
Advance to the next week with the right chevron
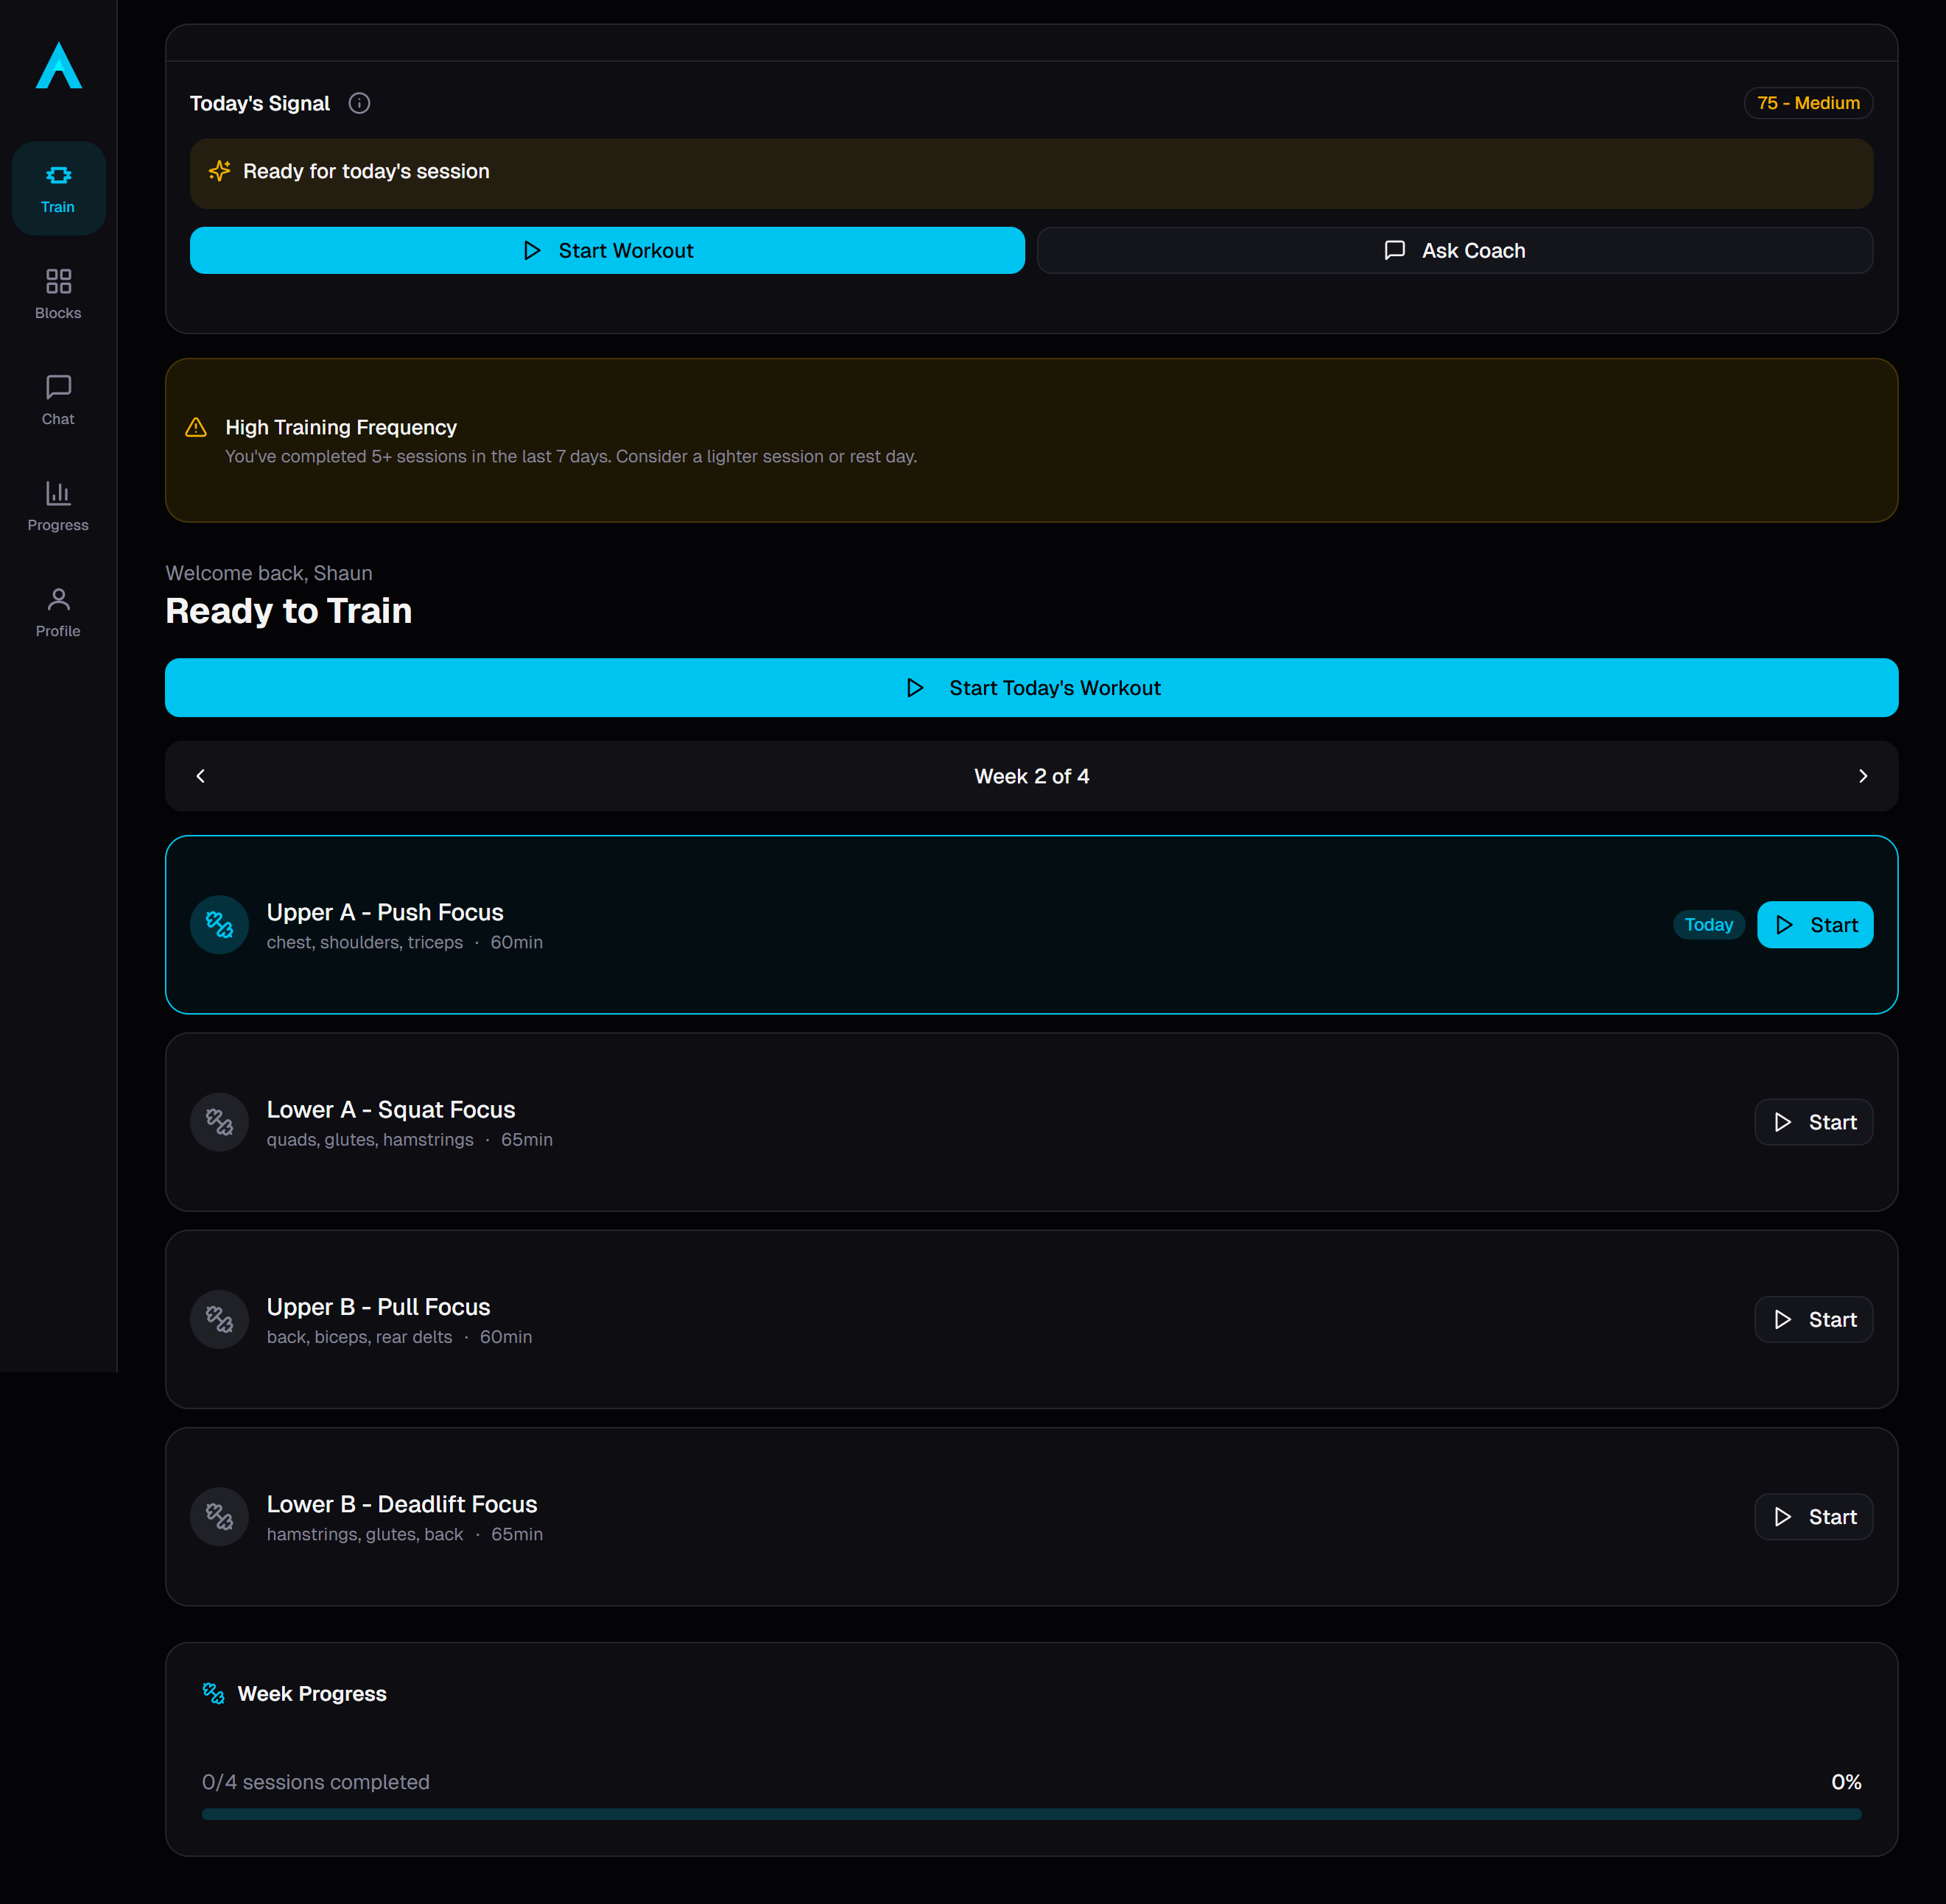pyautogui.click(x=1863, y=775)
